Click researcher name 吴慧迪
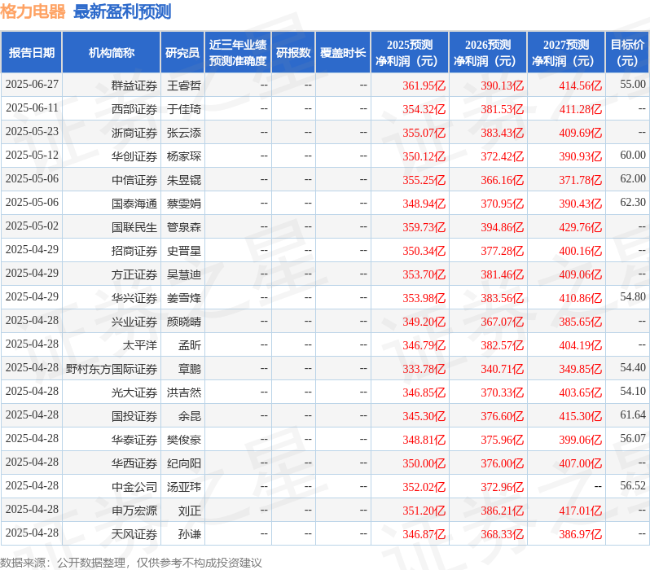This screenshot has width=650, height=570. pyautogui.click(x=184, y=275)
